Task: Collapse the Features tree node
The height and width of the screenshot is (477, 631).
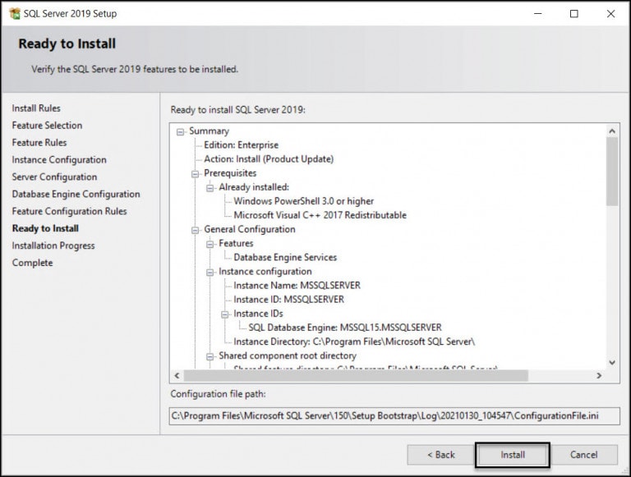Action: tap(210, 245)
